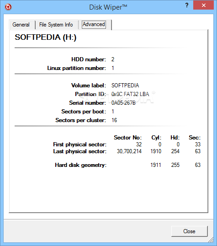The width and height of the screenshot is (217, 246).
Task: Click last sector cylinder value 1910
Action: tap(156, 151)
